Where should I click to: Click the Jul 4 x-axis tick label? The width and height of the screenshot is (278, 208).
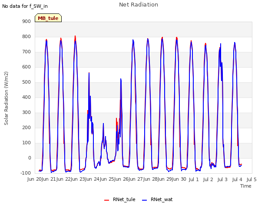(x=237, y=179)
